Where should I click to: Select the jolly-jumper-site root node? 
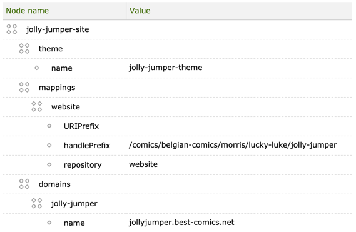pyautogui.click(x=58, y=29)
